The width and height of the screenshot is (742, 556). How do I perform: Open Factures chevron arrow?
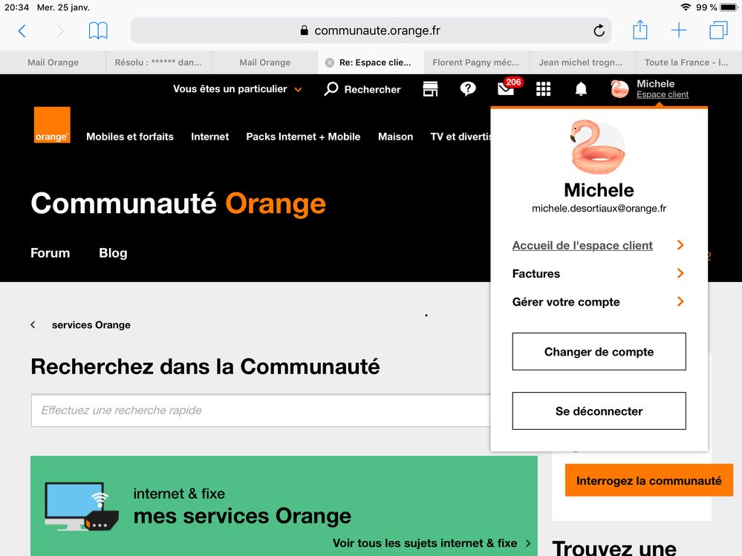(680, 273)
